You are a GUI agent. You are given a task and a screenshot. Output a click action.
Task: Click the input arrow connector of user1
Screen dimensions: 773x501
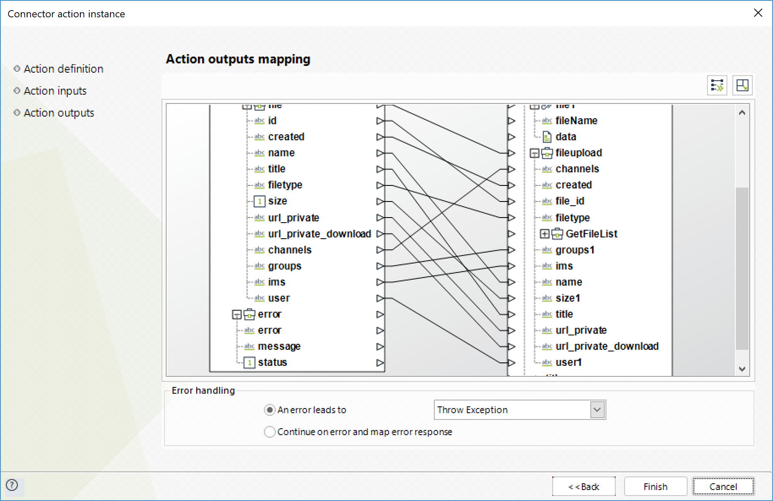point(511,362)
